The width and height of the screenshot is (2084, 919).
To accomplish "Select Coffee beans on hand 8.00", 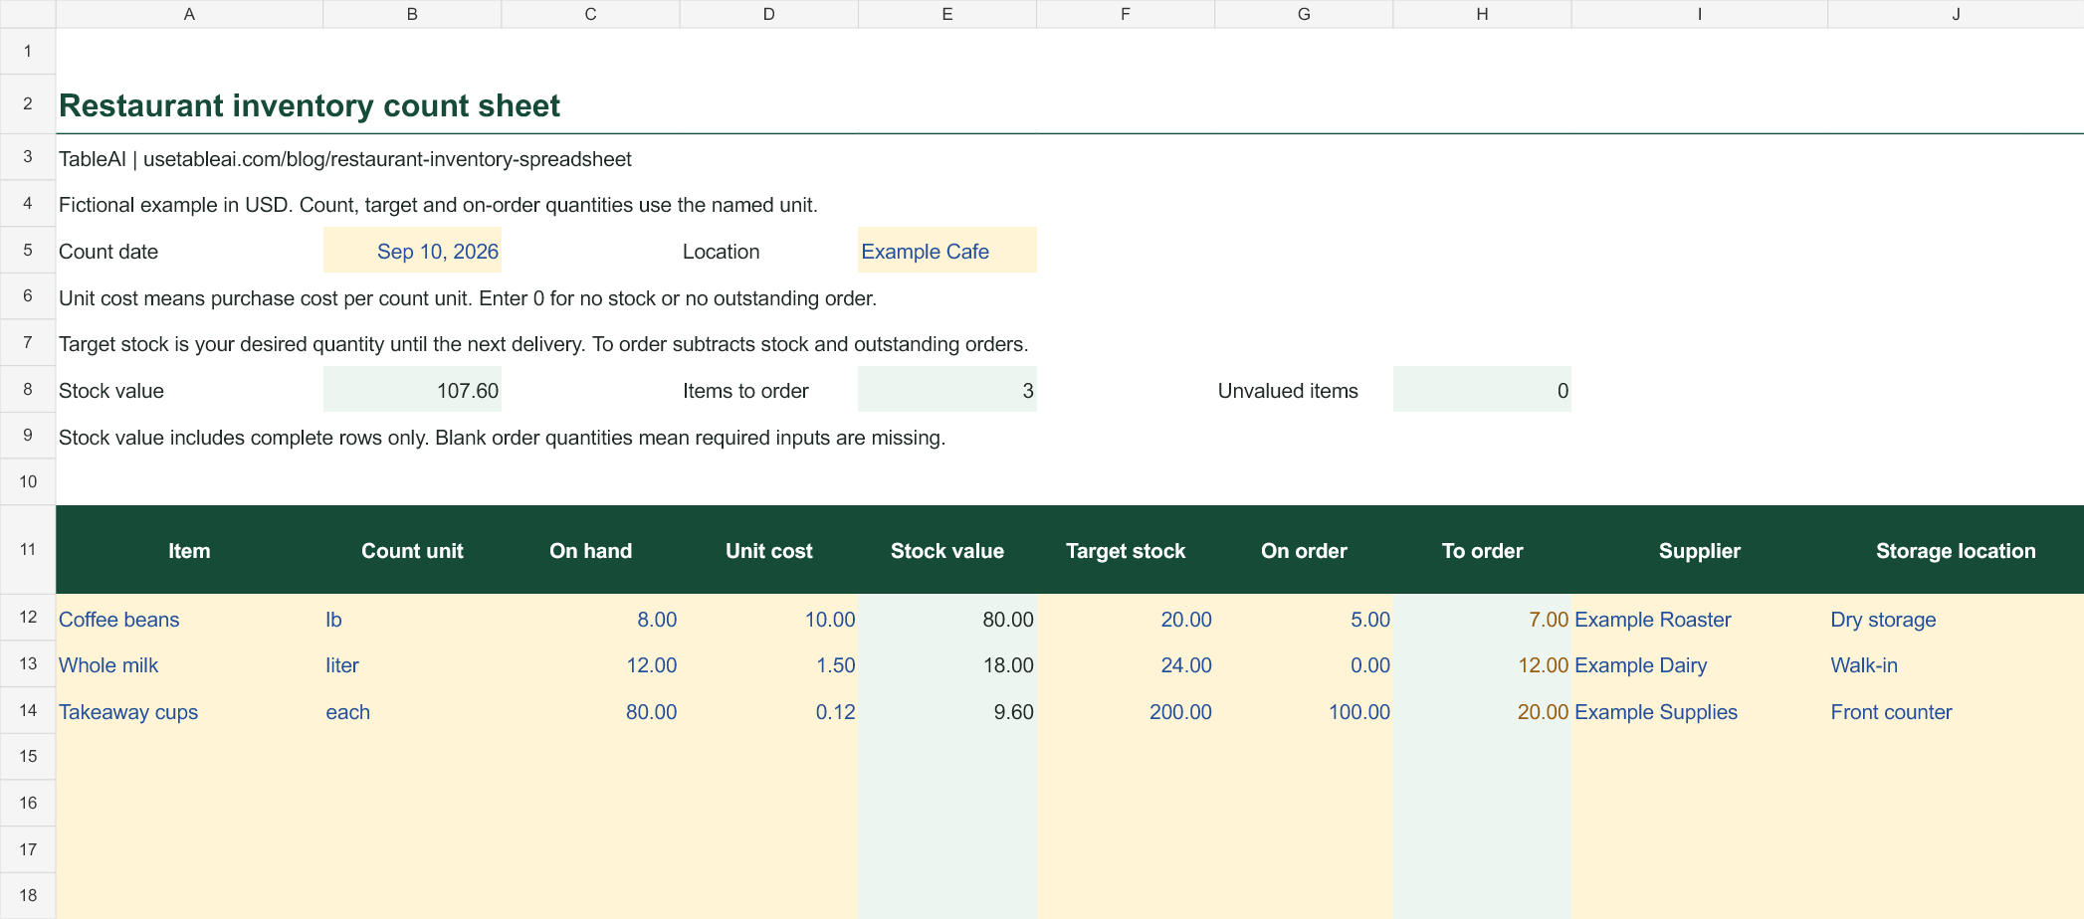I will click(x=590, y=619).
